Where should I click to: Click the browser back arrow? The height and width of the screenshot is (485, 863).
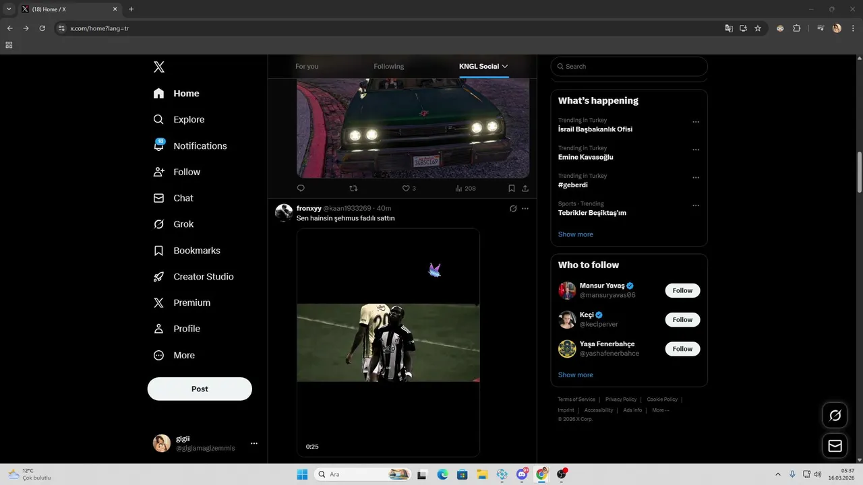(x=9, y=28)
